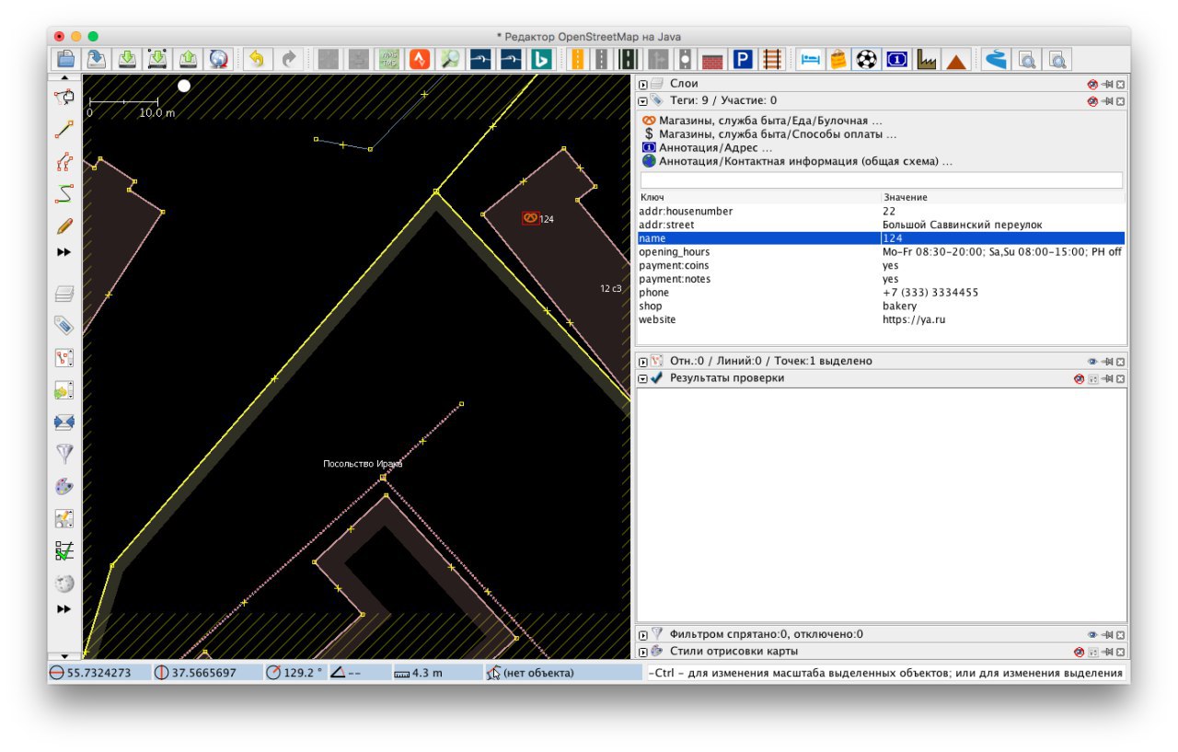The image size is (1178, 752).
Task: Undo the last action
Action: (x=257, y=59)
